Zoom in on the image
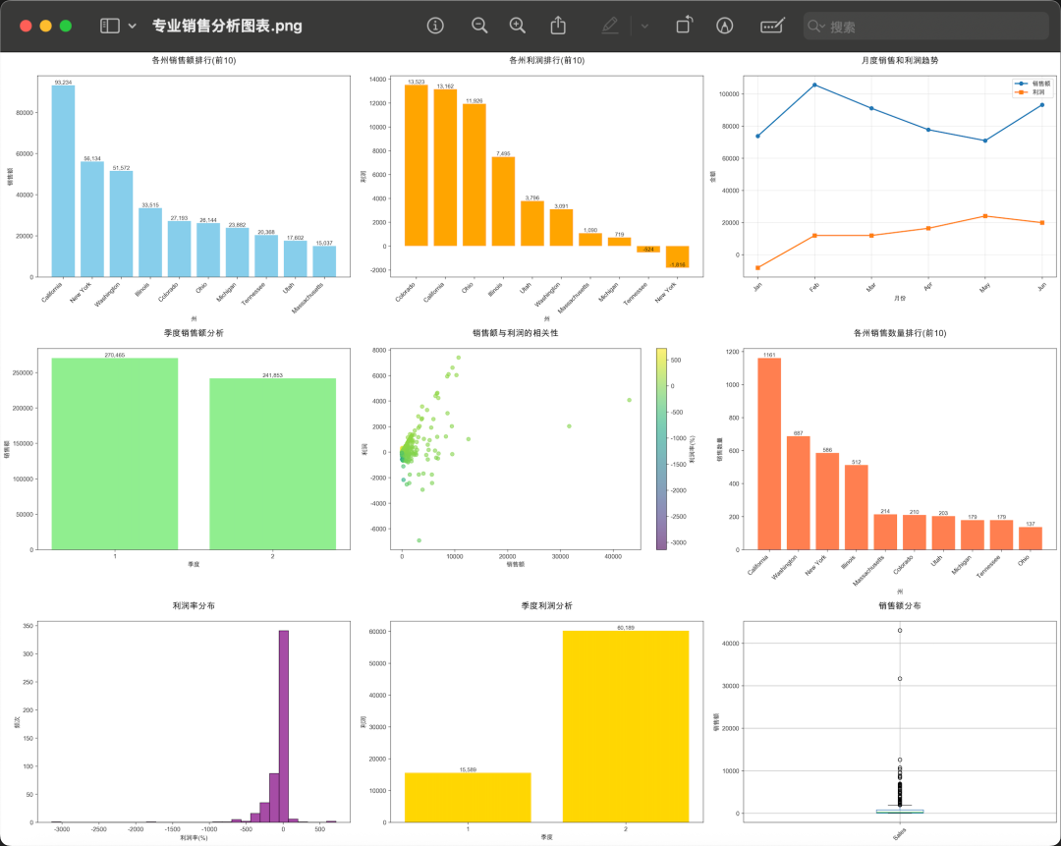The height and width of the screenshot is (846, 1061). [x=518, y=27]
